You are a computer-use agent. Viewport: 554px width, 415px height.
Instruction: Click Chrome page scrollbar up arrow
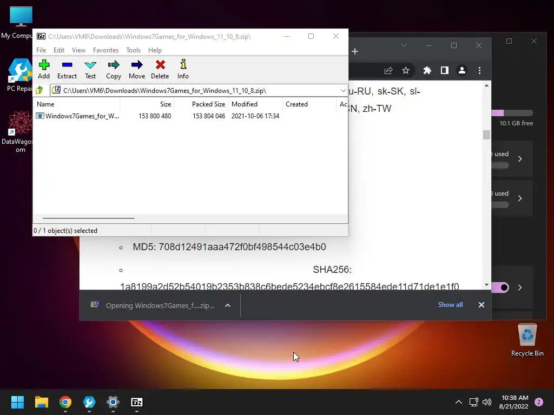pyautogui.click(x=486, y=86)
